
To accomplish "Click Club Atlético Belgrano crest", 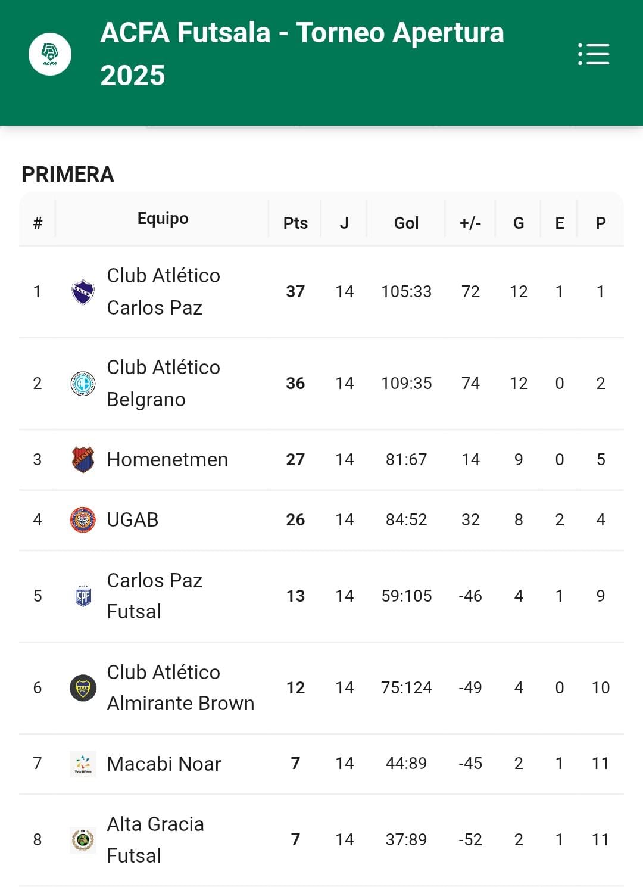I will tap(83, 384).
